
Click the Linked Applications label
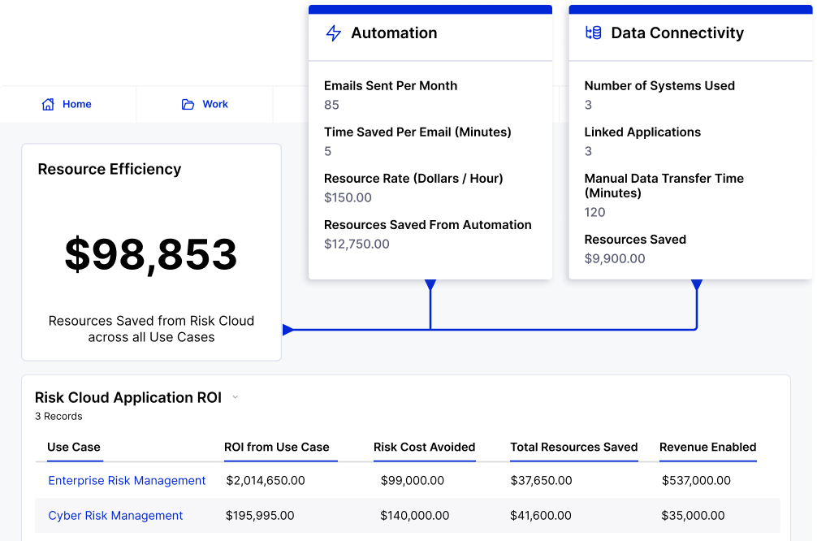(642, 132)
